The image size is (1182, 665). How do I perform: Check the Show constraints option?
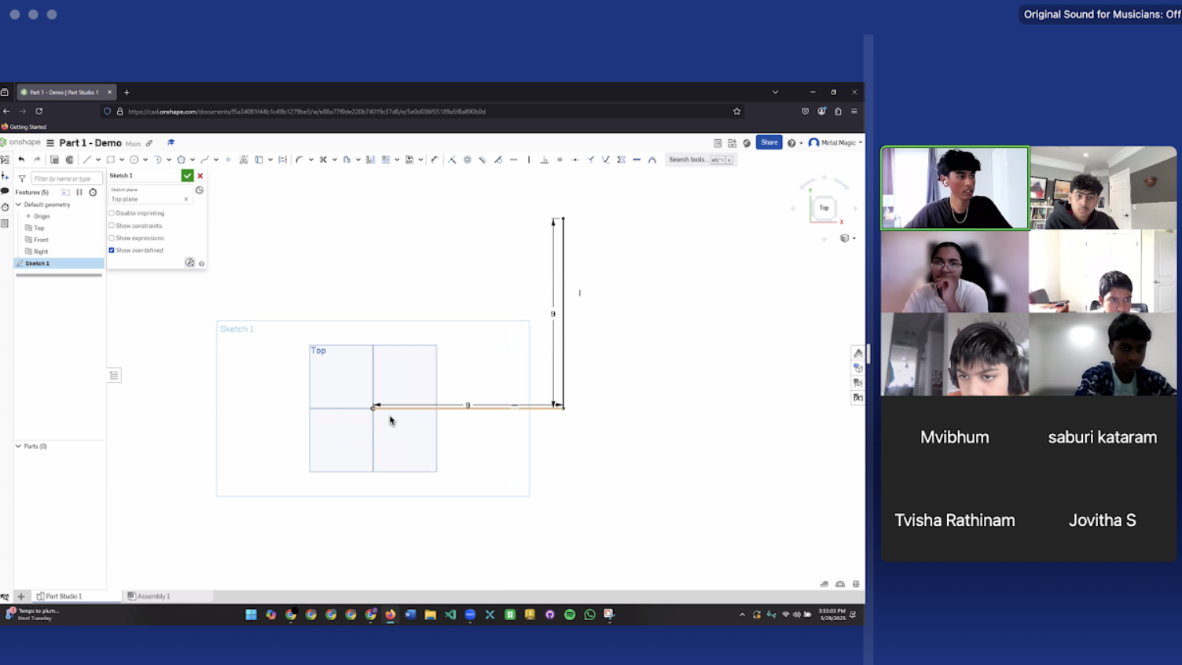pos(112,226)
